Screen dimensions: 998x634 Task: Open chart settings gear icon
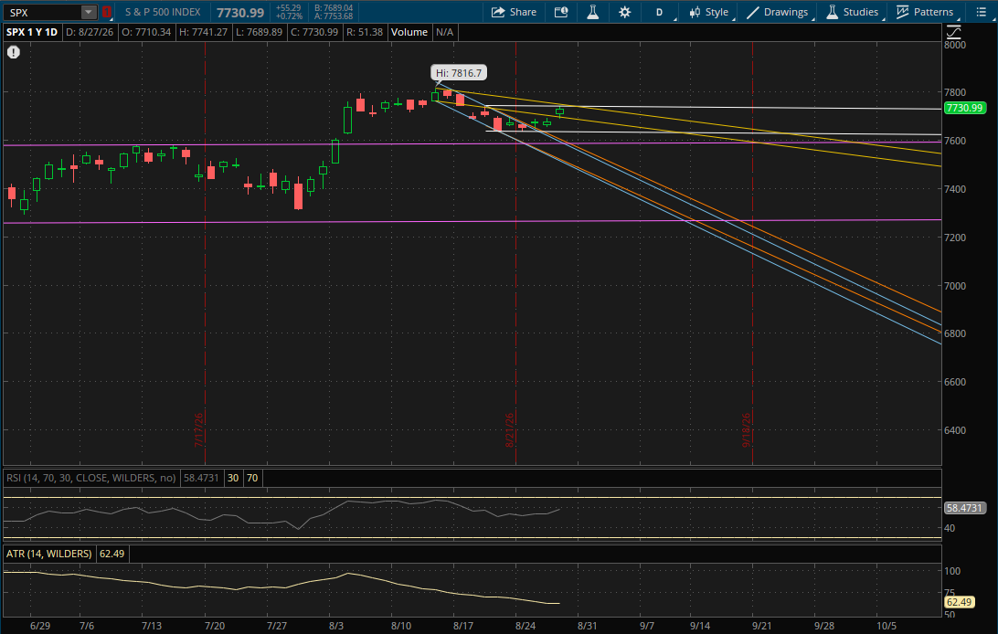(x=625, y=12)
